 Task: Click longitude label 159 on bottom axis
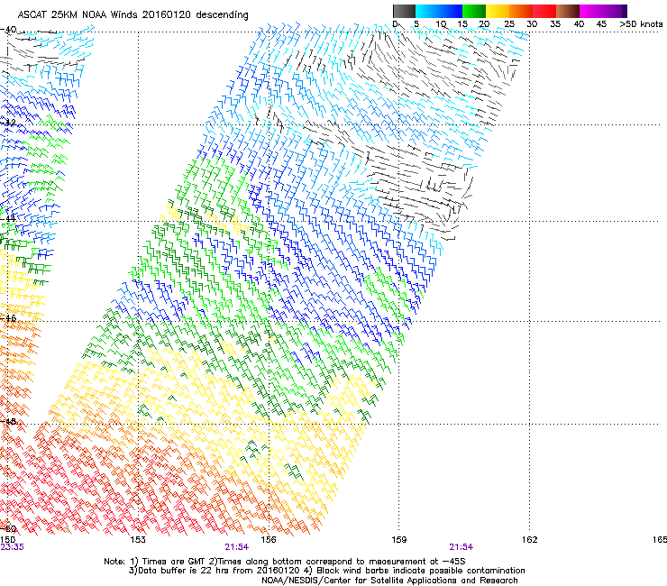point(398,540)
